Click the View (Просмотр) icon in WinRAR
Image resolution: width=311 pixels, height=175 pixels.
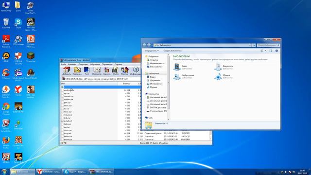tap(97, 71)
